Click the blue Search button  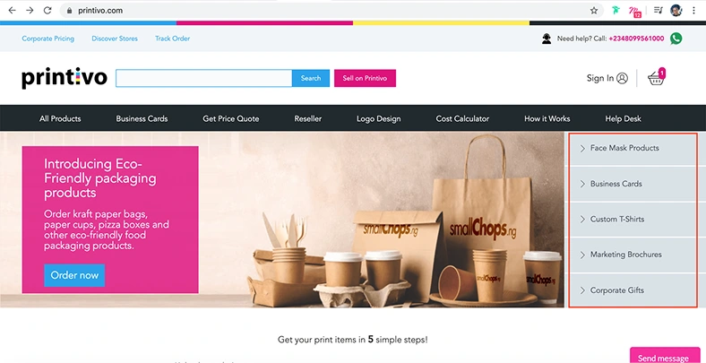point(311,78)
